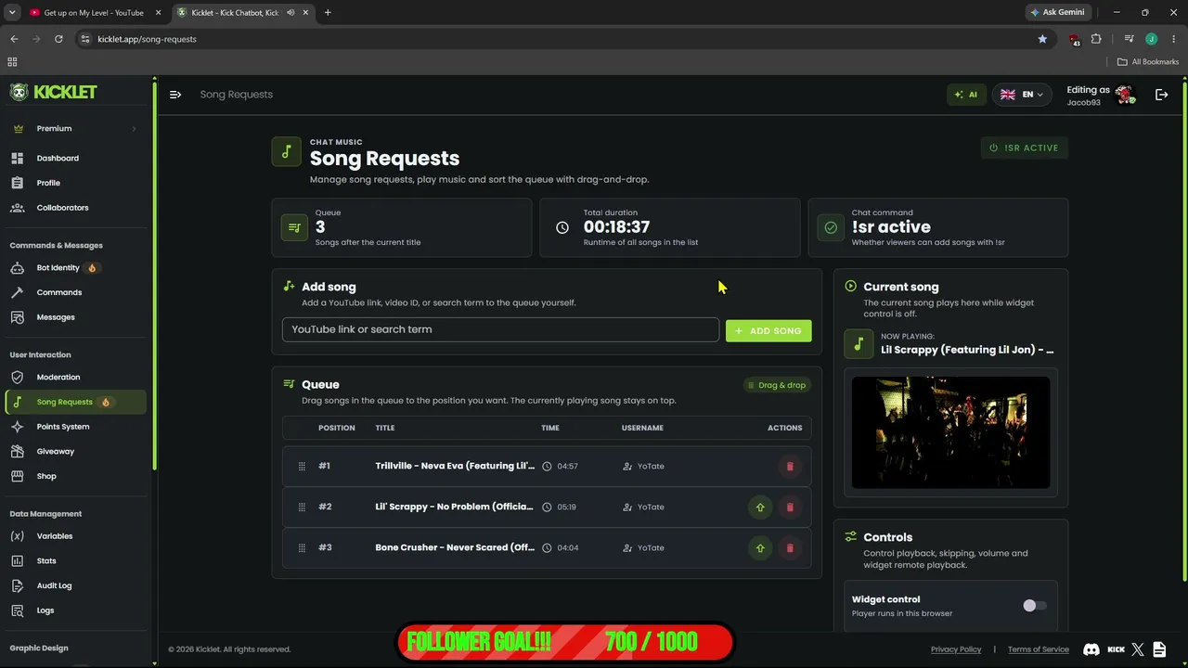Open the AI assistant button
1188x668 pixels.
[966, 95]
